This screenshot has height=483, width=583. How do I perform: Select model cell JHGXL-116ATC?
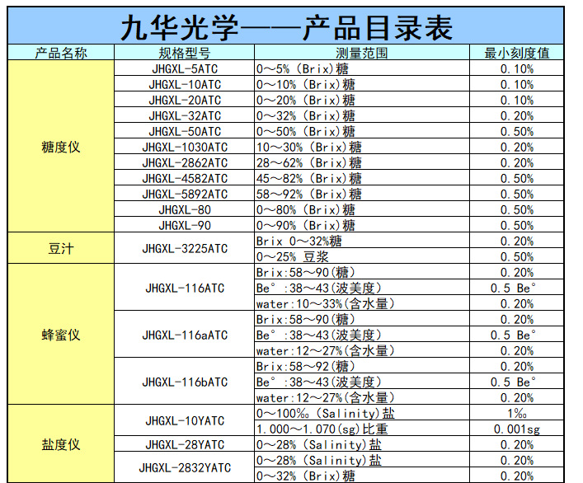tap(185, 288)
